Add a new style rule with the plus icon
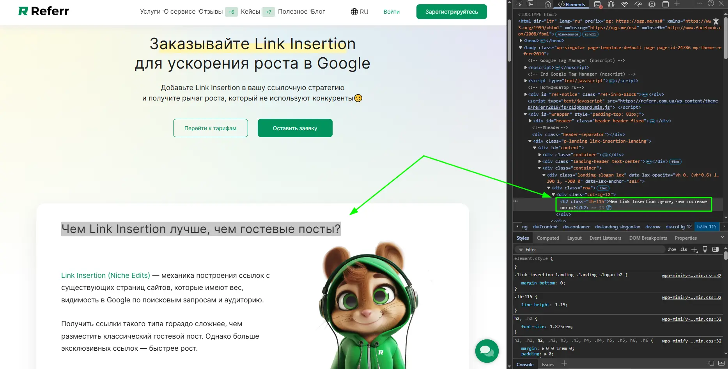Image resolution: width=728 pixels, height=369 pixels. [x=694, y=249]
